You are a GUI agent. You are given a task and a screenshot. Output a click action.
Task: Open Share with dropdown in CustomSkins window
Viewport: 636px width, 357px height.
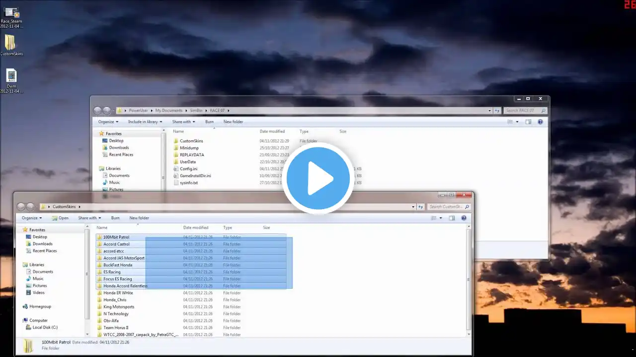[89, 218]
